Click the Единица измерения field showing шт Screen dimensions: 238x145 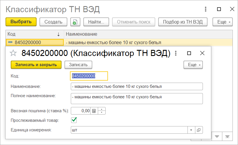129,130
